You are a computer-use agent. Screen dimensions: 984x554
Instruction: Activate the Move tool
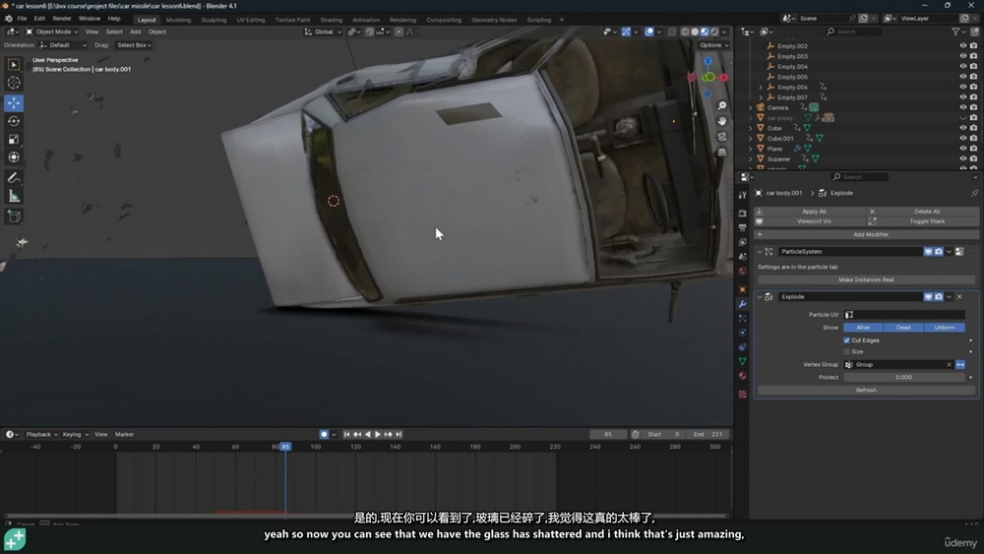coord(14,103)
